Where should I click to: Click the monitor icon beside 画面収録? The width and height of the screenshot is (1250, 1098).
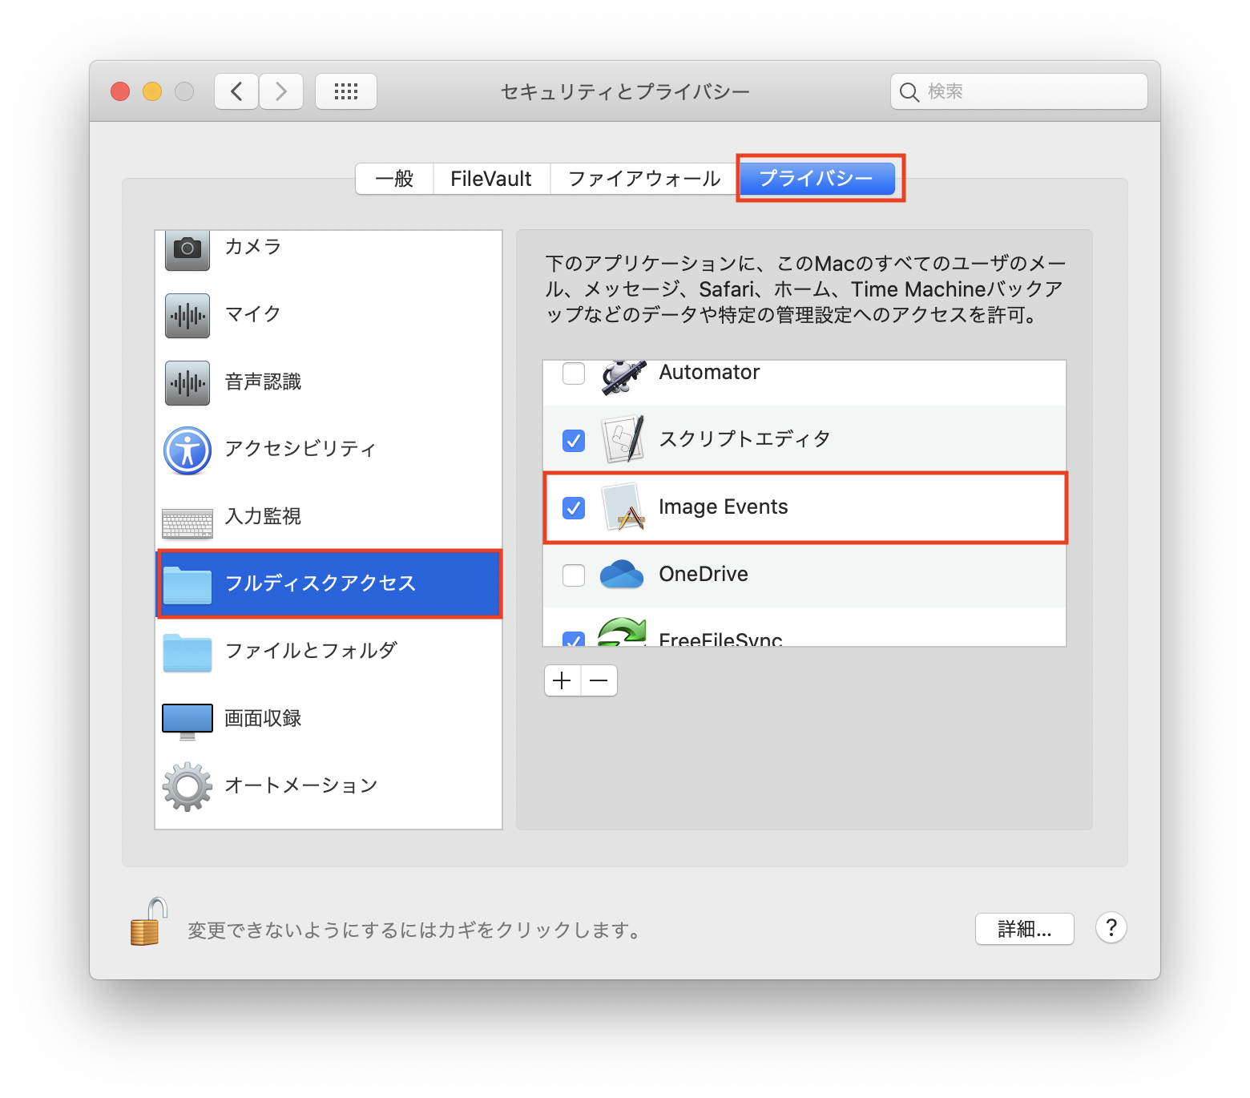click(187, 721)
